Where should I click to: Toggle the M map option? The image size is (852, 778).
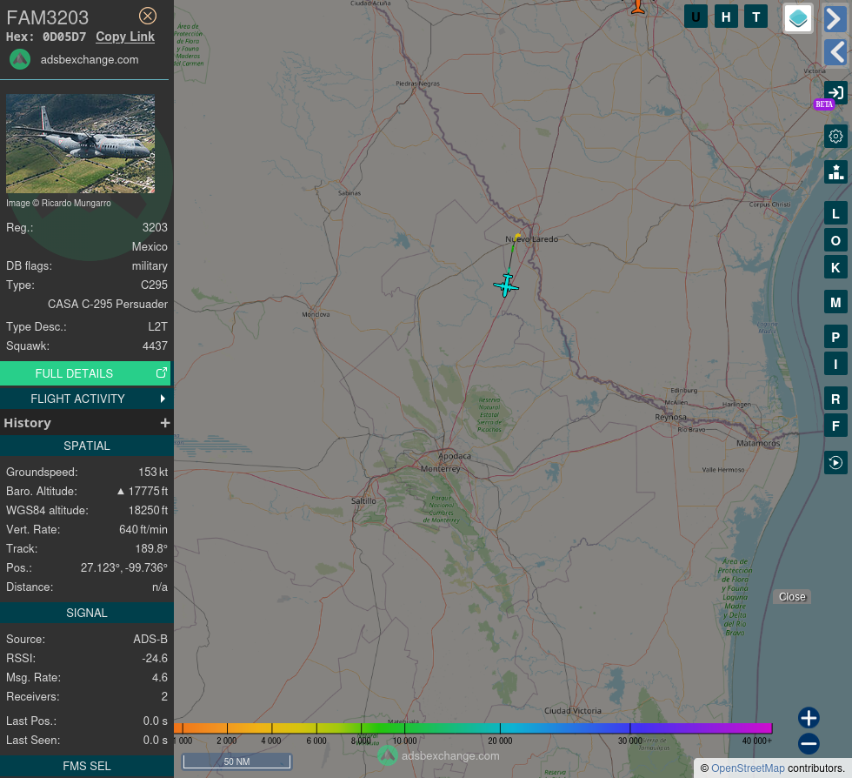point(835,302)
